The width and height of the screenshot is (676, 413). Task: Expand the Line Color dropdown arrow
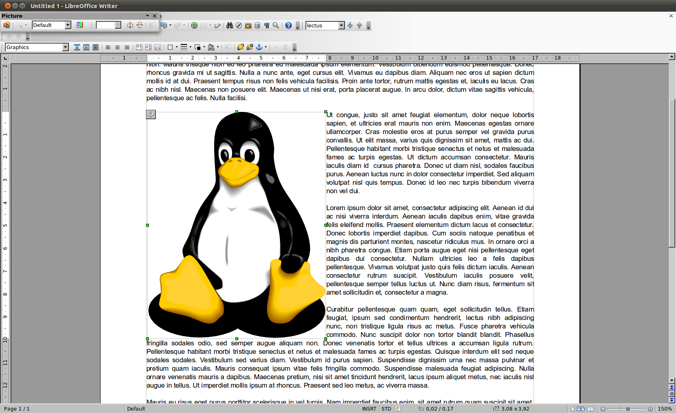(204, 47)
